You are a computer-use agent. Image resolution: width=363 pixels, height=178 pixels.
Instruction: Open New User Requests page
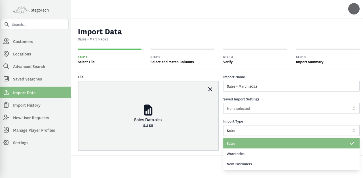(x=35, y=118)
